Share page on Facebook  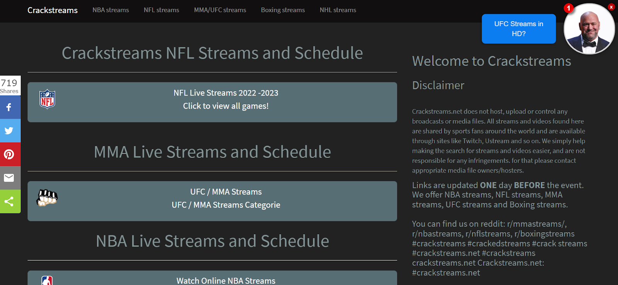click(10, 107)
